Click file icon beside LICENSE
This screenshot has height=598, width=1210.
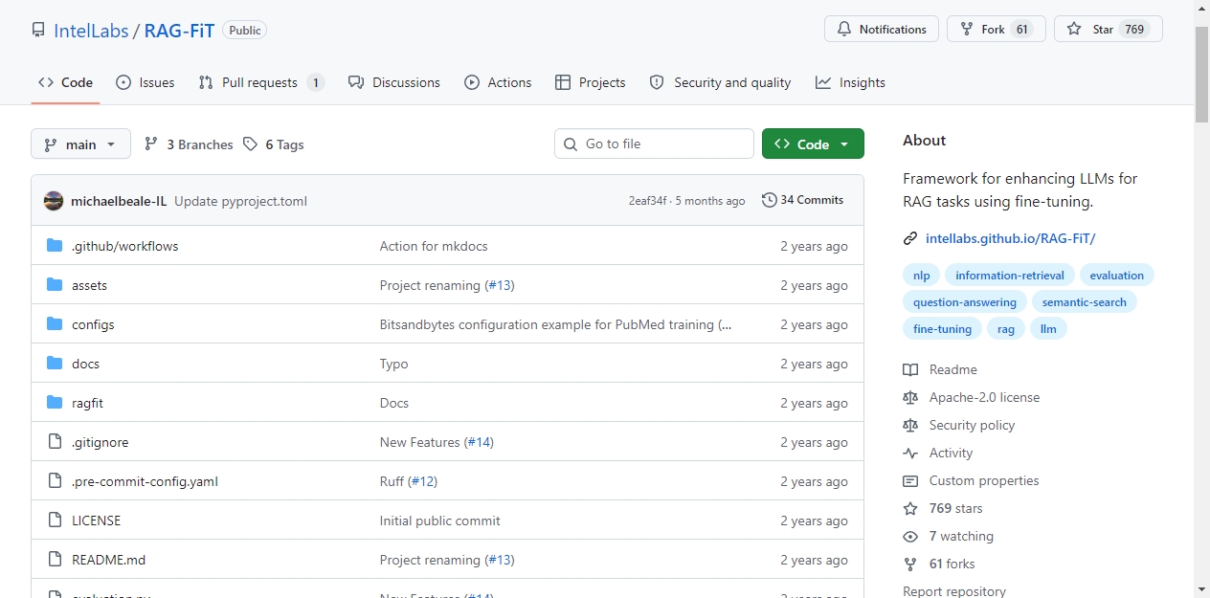click(x=55, y=520)
